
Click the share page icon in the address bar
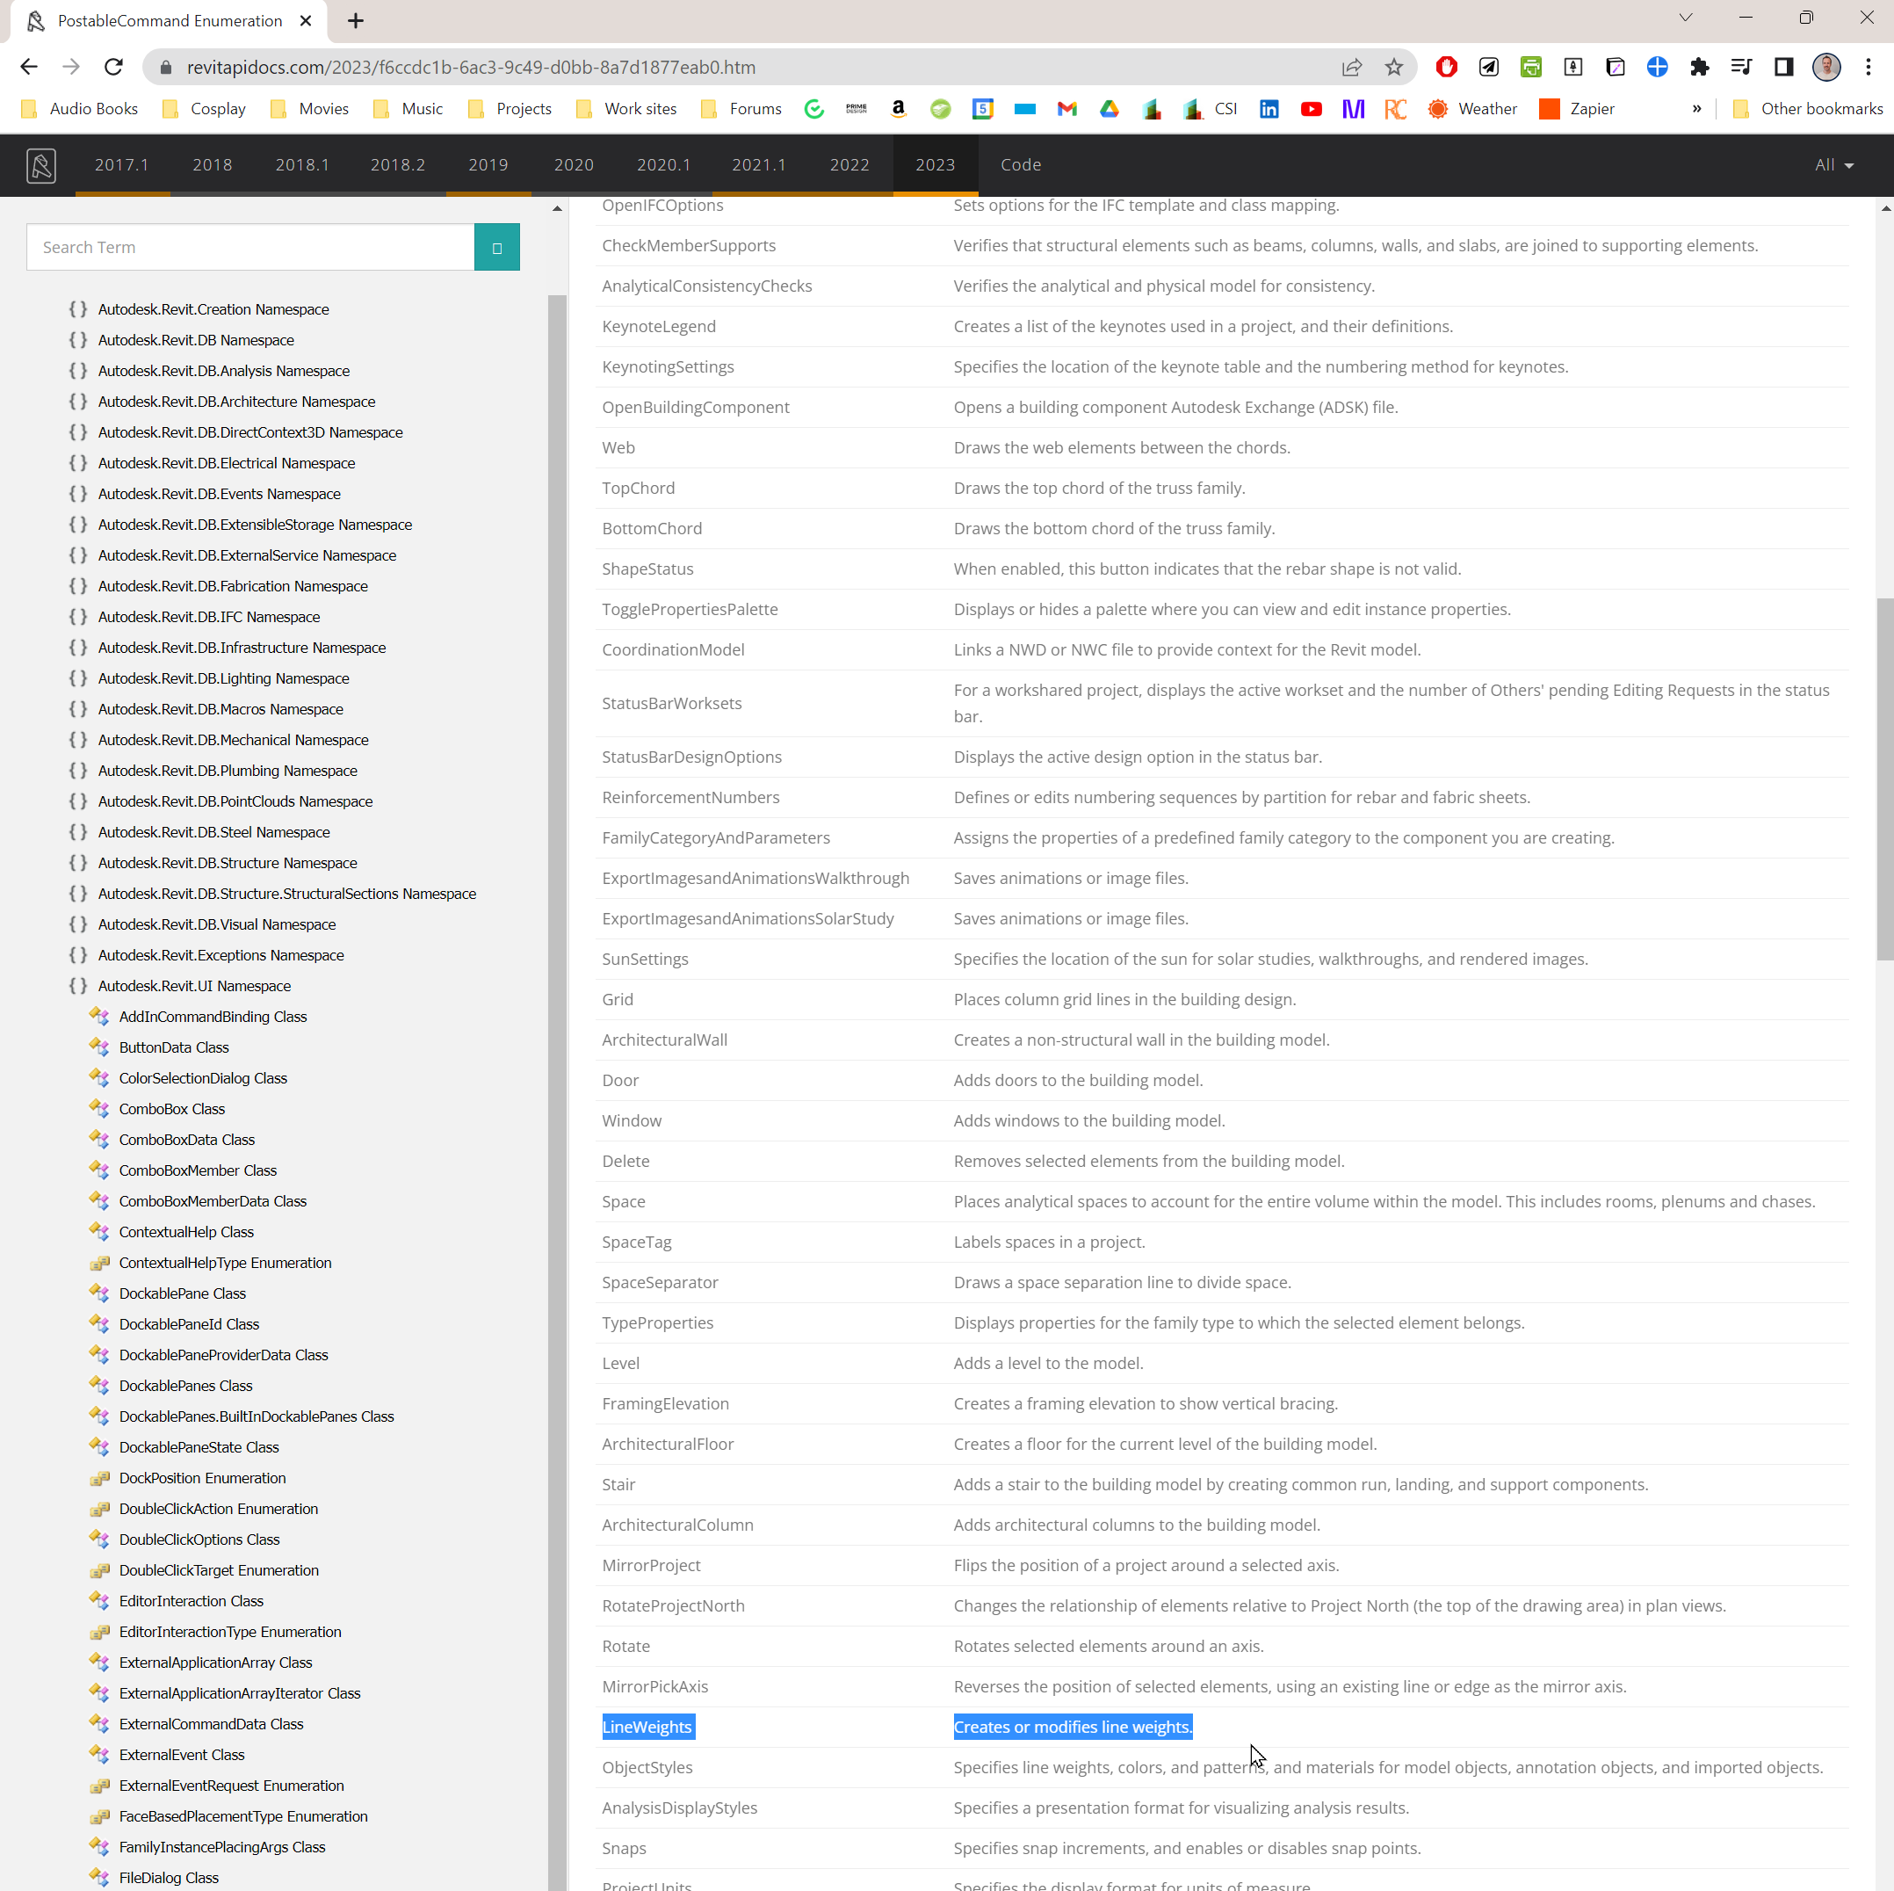1352,67
